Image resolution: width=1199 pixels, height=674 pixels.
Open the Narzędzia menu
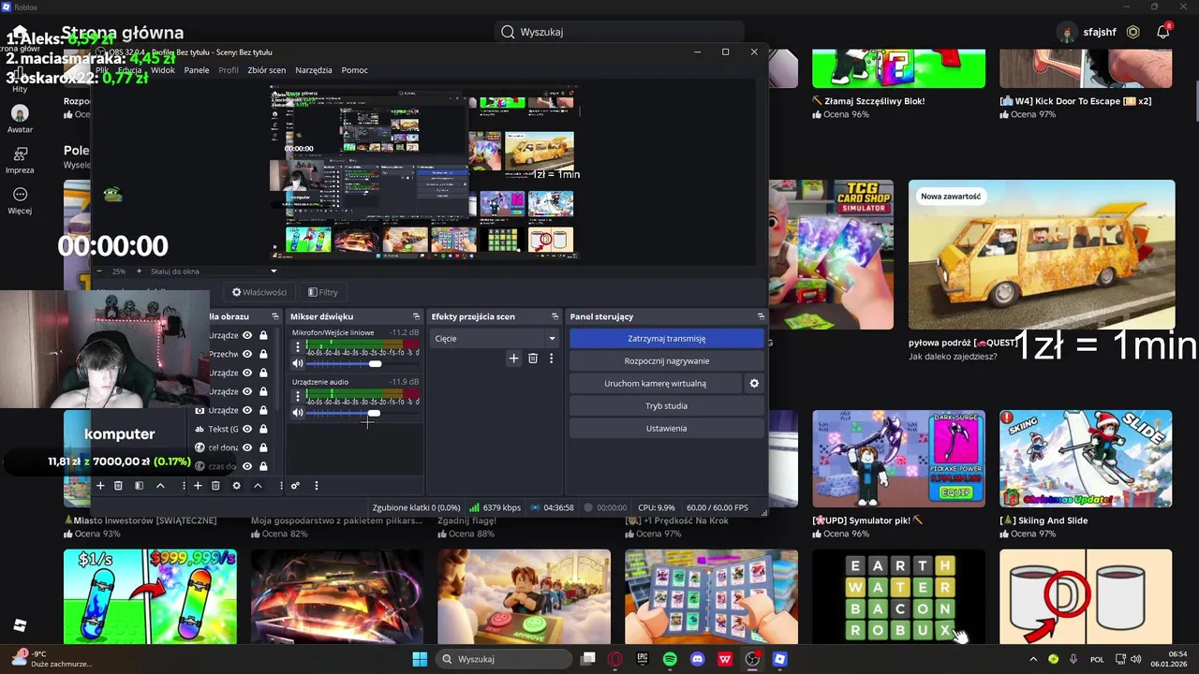pyautogui.click(x=314, y=70)
